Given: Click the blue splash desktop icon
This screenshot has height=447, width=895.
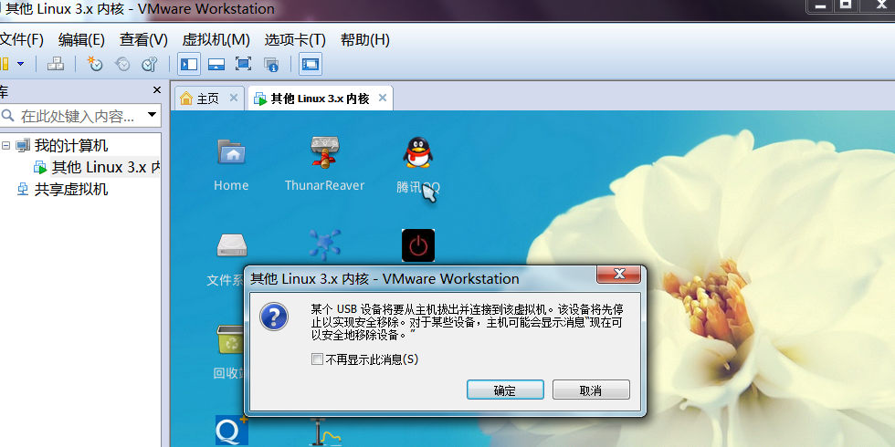Looking at the screenshot, I should [324, 244].
